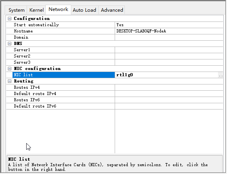This screenshot has width=227, height=174.
Task: Collapse the DNS section
Action: coord(9,43)
